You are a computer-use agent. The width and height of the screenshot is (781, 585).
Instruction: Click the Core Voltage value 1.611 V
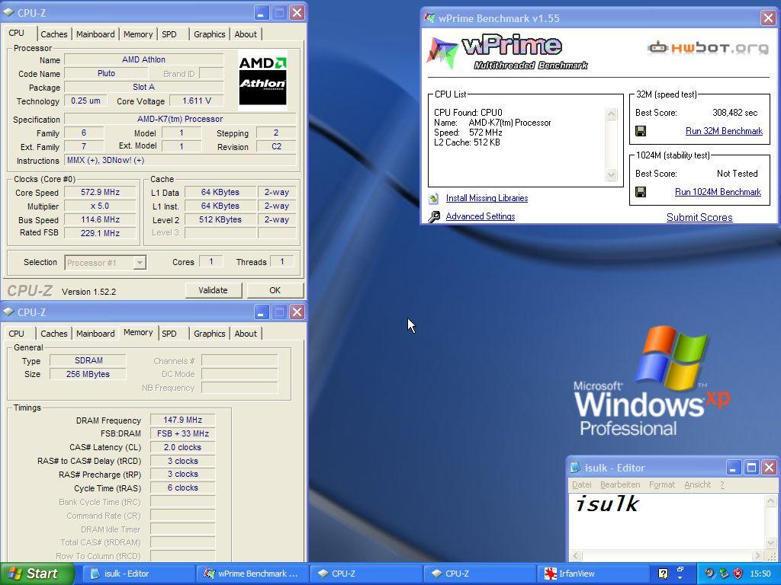point(196,101)
